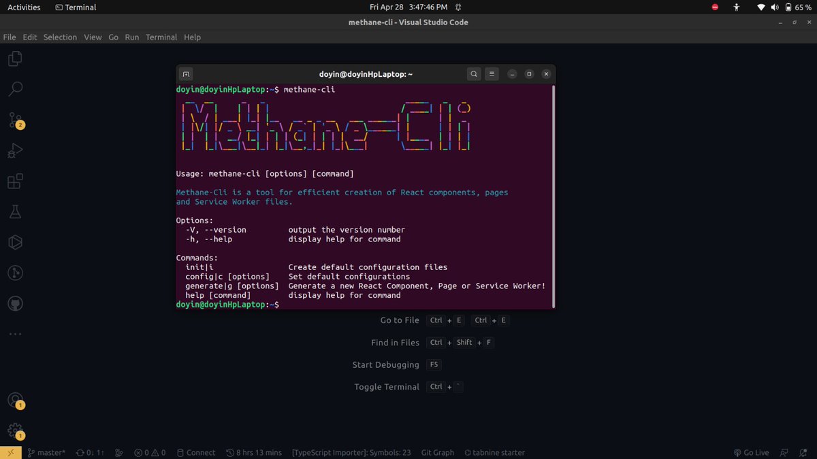The image size is (817, 459).
Task: Click the 8 hrs 13 mins time tracker
Action: (x=254, y=452)
